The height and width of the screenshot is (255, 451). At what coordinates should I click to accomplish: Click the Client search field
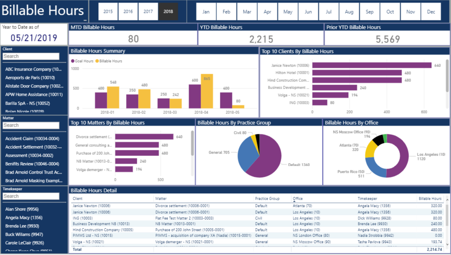coord(31,57)
